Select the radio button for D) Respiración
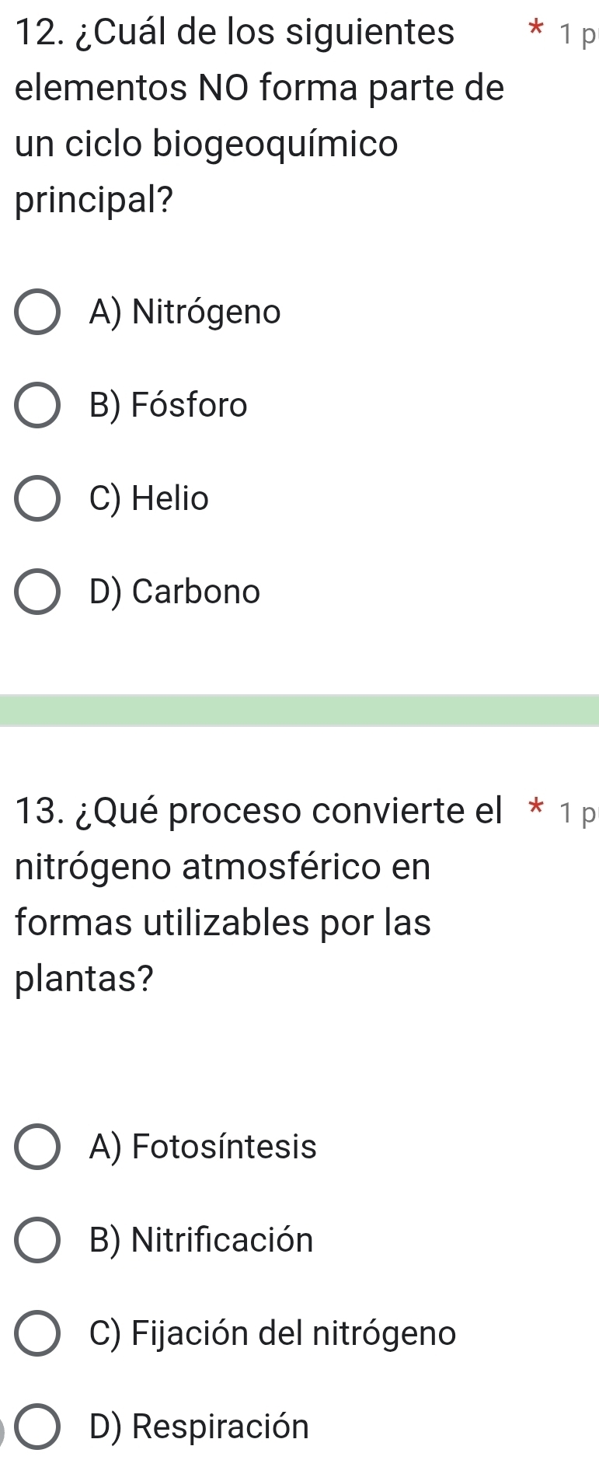Screen dimensions: 599x1467 pos(37,1427)
